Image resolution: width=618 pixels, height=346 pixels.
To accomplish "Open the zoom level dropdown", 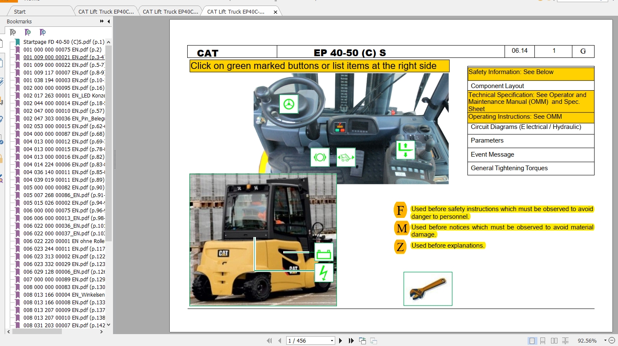I will [x=604, y=340].
